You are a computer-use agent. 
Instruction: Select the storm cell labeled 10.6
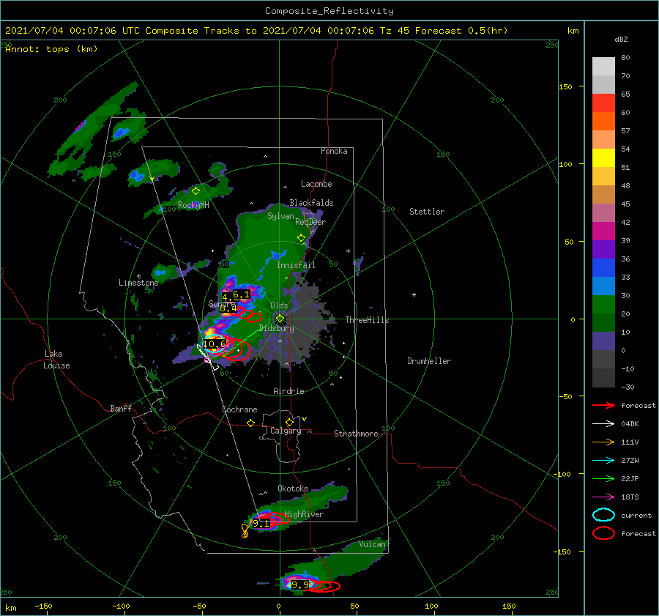coord(214,344)
